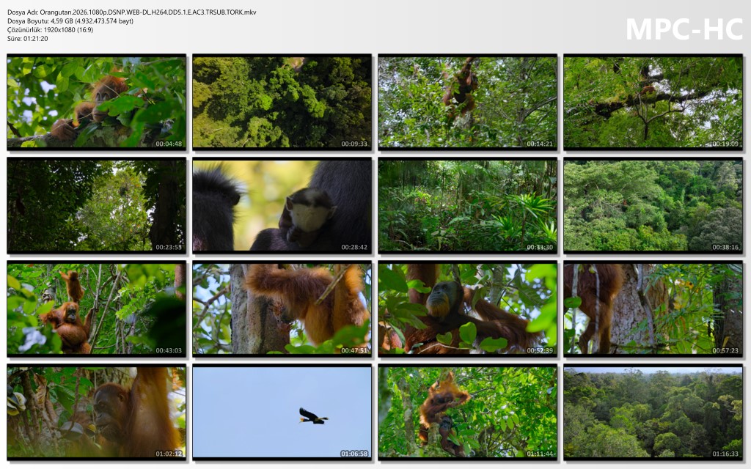
Task: Click the 01:11:44 timestamp label
Action: (540, 454)
